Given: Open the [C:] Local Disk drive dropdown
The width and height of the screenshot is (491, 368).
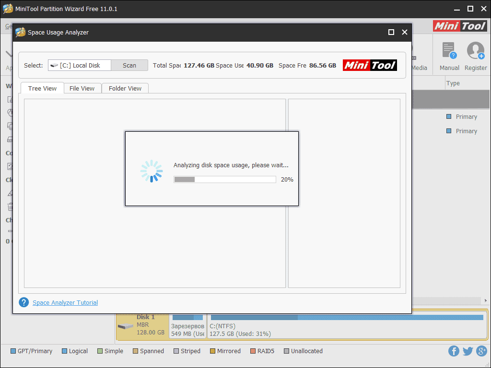Looking at the screenshot, I should 80,65.
